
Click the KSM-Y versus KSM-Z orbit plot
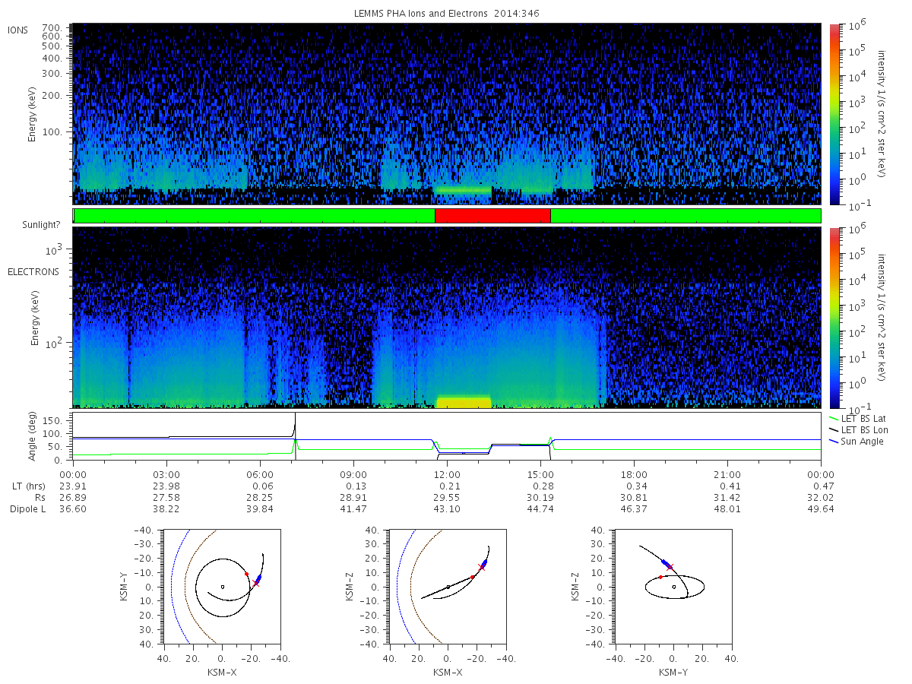tap(673, 587)
